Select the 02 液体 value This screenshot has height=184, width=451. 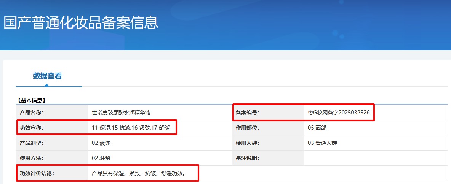click(x=101, y=143)
